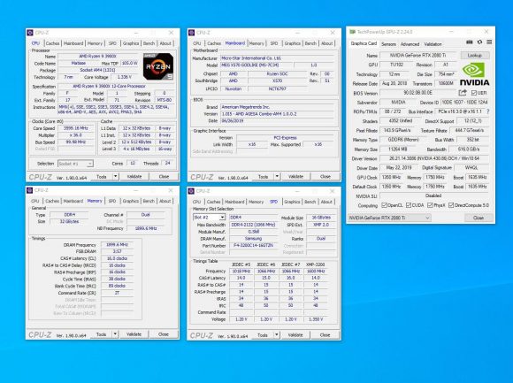Toggle the CUDA checkbox
Image resolution: width=513 pixels, height=383 pixels.
click(x=409, y=205)
